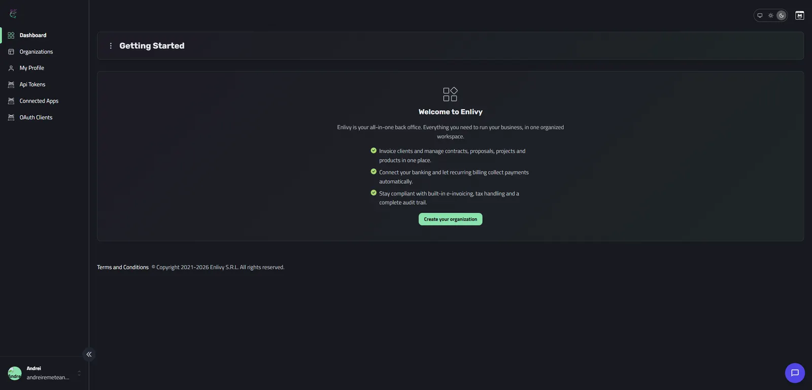Open Terms and Conditions link
Image resolution: width=812 pixels, height=390 pixels.
[123, 267]
